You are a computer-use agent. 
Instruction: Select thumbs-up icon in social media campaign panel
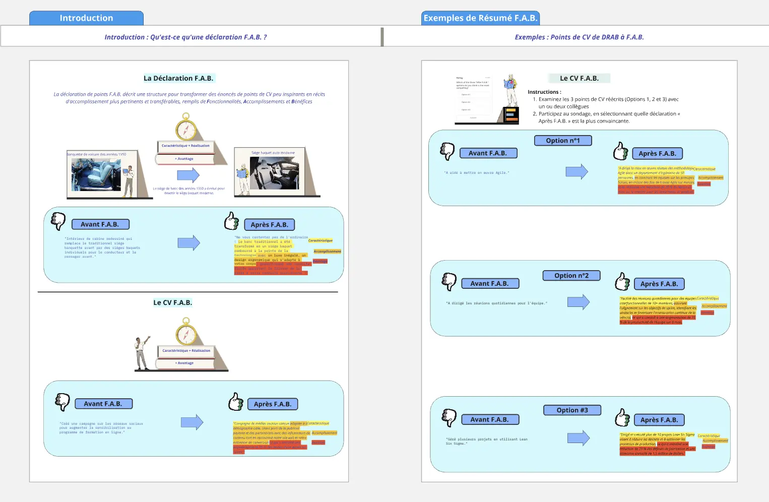click(x=235, y=402)
